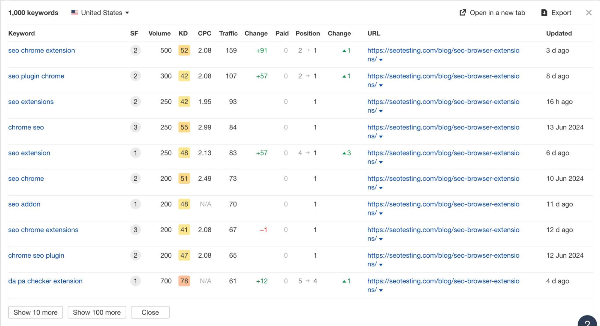Click the SF bubble next to chrome seo
The height and width of the screenshot is (326, 600).
point(135,127)
